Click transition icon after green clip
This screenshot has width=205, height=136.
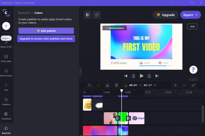(128, 118)
